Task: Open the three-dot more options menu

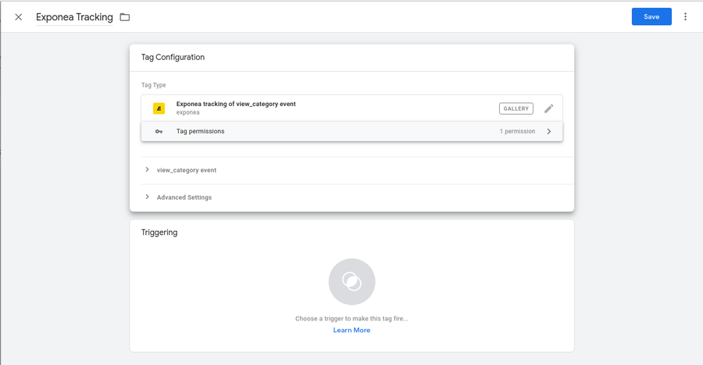Action: (685, 16)
